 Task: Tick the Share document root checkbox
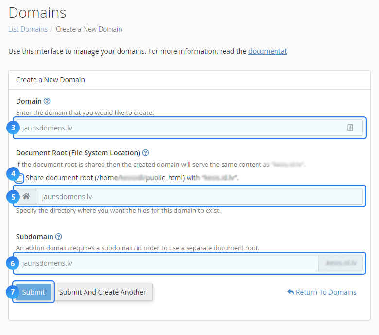tap(19, 179)
